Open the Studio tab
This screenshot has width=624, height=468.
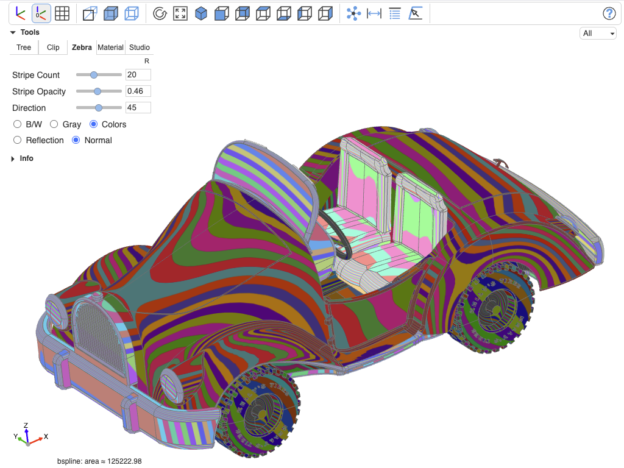[x=140, y=48]
